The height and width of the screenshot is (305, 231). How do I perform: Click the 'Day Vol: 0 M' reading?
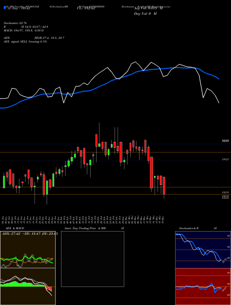tap(145, 14)
